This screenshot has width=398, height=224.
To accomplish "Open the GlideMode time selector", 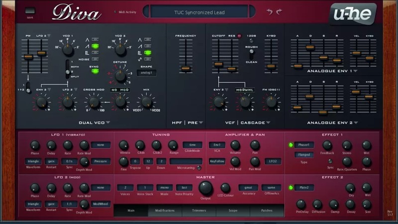I will coord(193,145).
